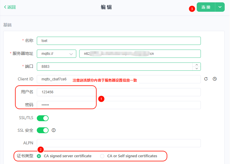Increase the port number with up arrow

coord(196,65)
